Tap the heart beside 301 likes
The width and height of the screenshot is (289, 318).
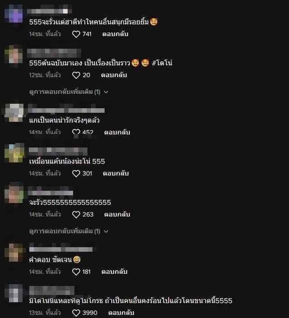[x=76, y=174]
